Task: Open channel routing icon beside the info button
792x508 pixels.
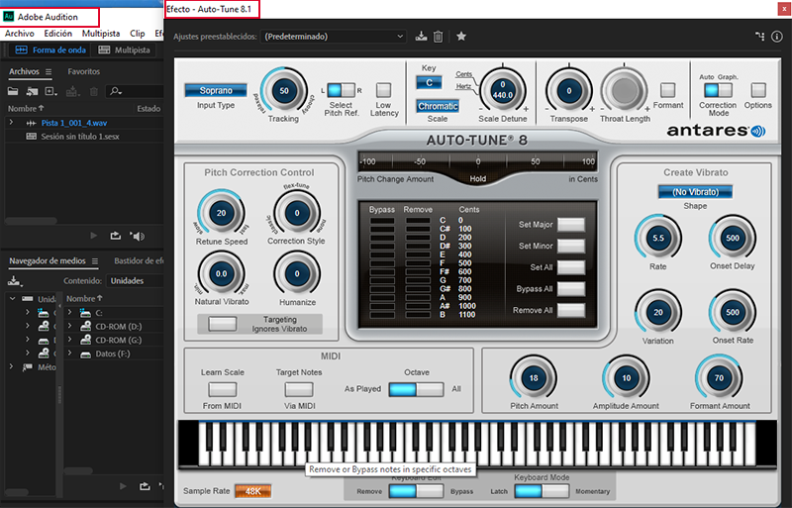Action: [x=759, y=37]
